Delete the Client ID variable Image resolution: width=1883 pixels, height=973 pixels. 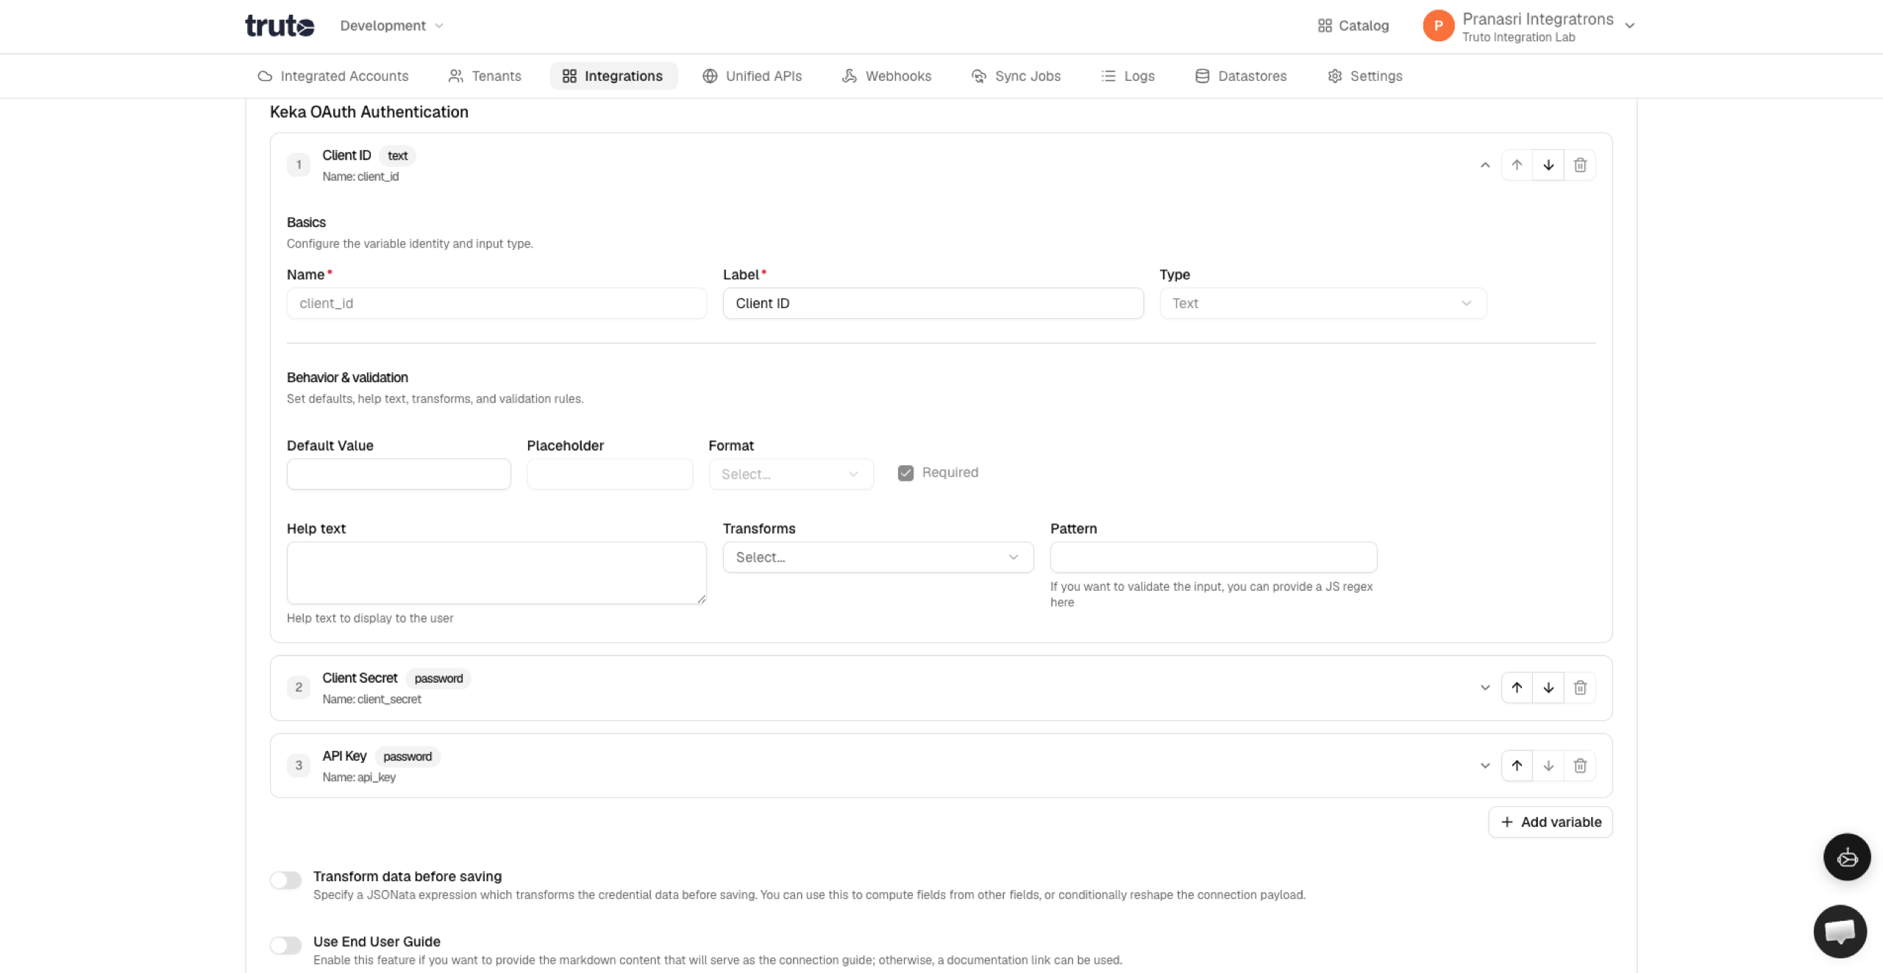point(1580,165)
